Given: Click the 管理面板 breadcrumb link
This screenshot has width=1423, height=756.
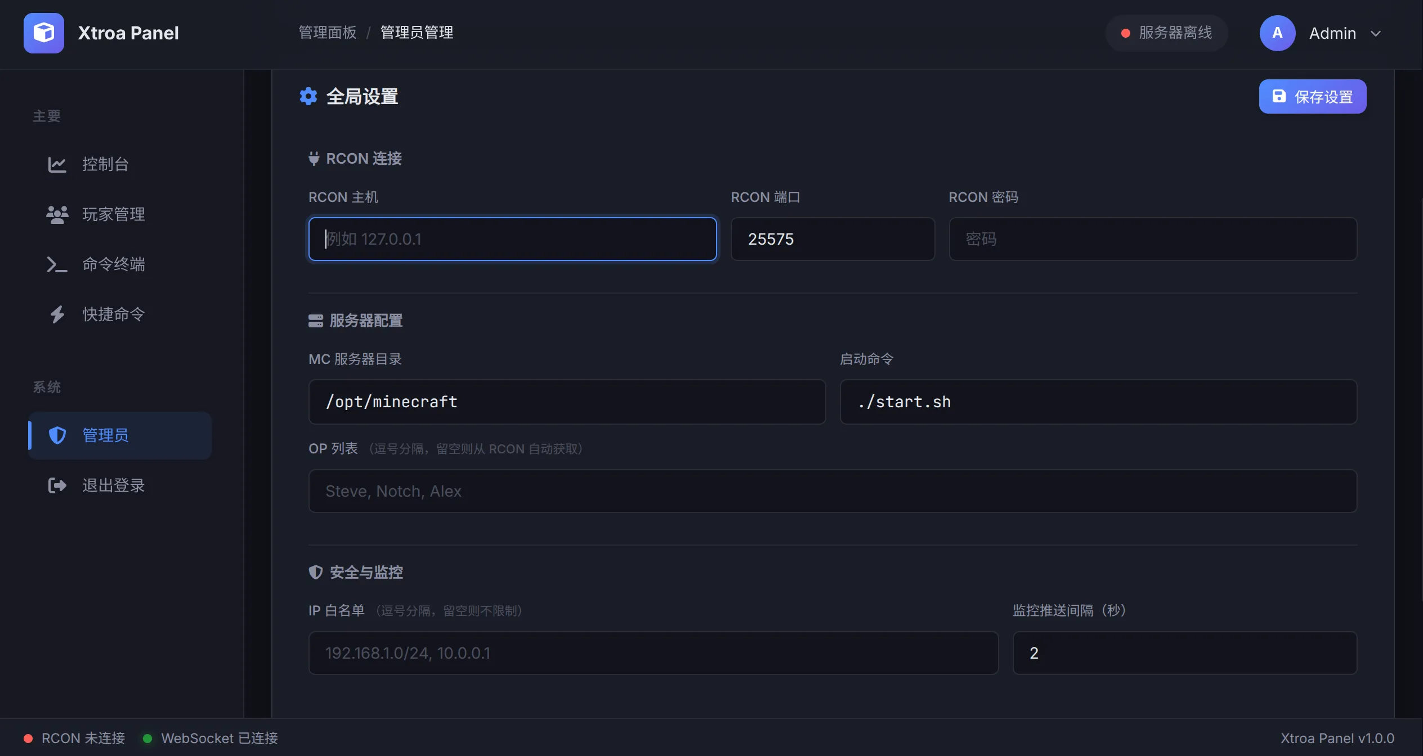Looking at the screenshot, I should [328, 33].
